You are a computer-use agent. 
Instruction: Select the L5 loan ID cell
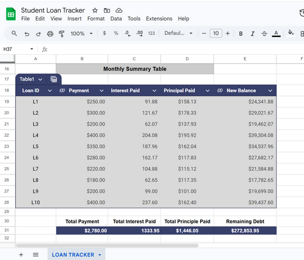35,146
